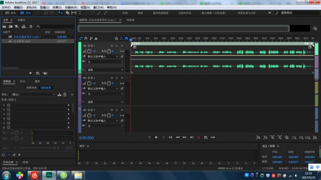Move playhead to previous marker

pyautogui.click(x=171, y=137)
